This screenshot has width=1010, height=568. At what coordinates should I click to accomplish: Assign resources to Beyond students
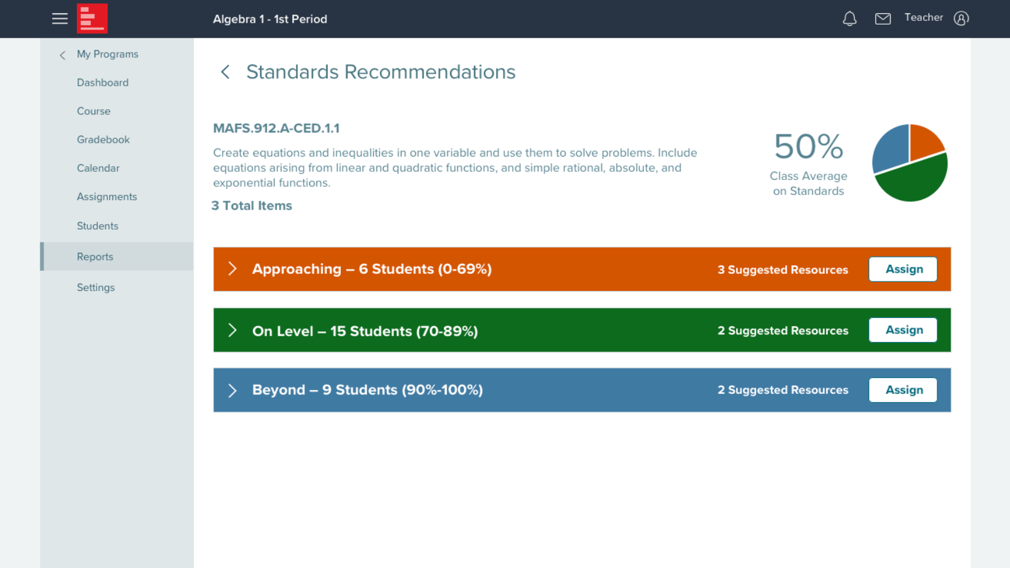point(903,390)
